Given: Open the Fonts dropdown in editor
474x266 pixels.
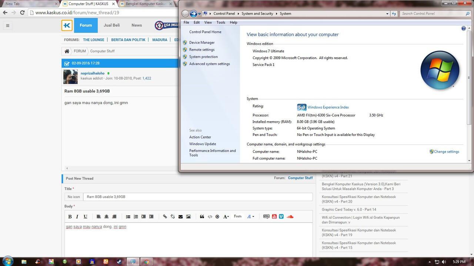Looking at the screenshot, I should coord(238,216).
